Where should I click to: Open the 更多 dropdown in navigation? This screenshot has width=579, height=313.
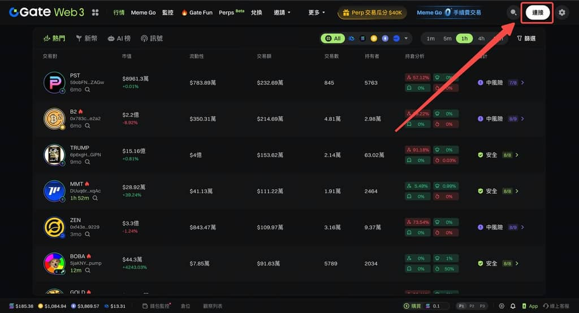coord(317,12)
